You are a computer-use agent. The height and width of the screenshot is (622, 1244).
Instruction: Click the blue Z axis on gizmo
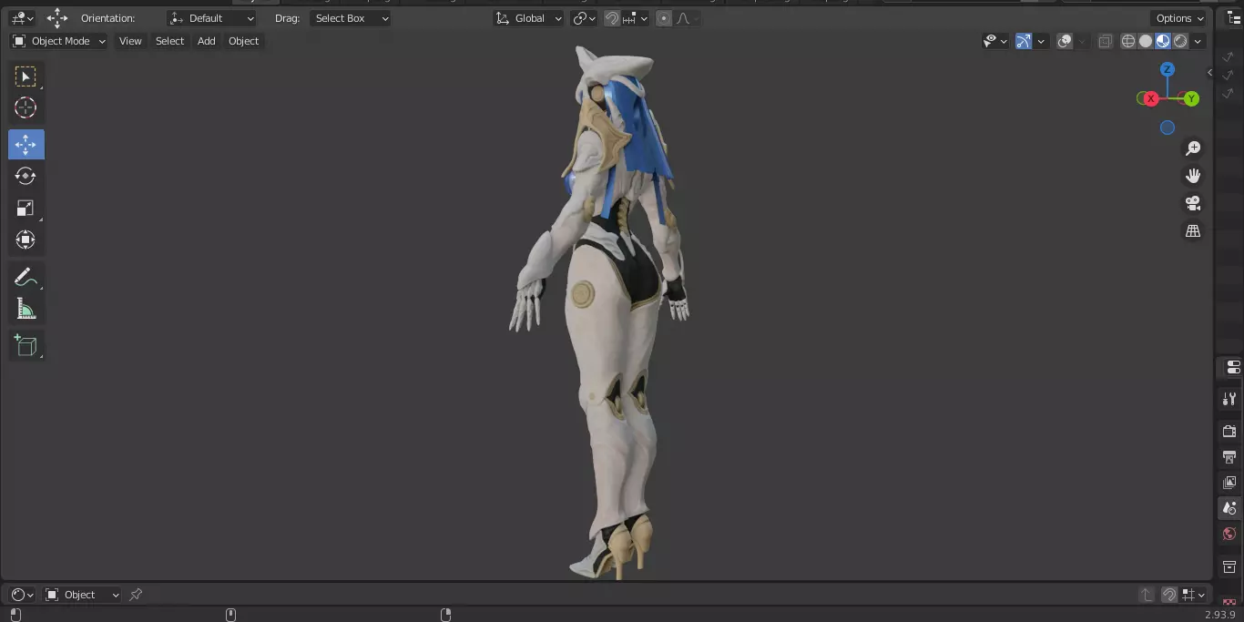tap(1168, 69)
